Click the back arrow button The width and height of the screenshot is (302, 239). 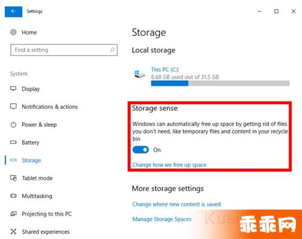point(13,12)
